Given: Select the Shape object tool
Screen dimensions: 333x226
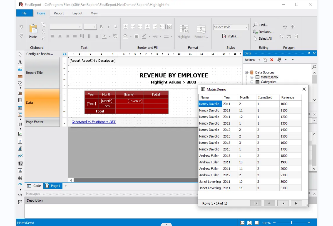Looking at the screenshot, I should (20, 83).
